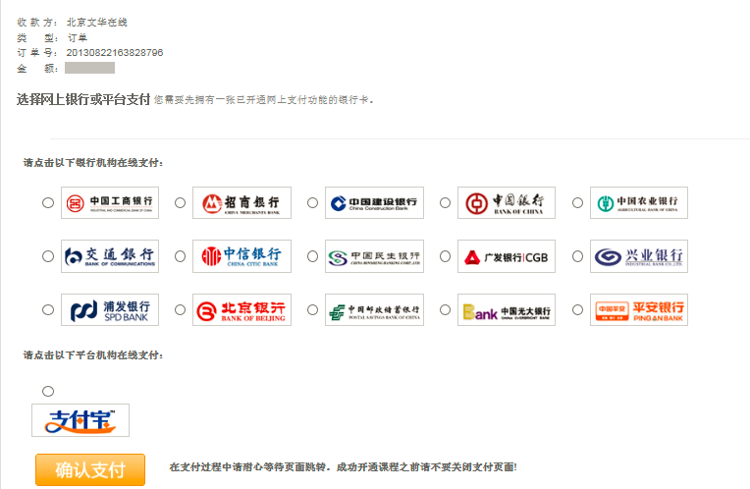This screenshot has height=489, width=750.
Task: Select the radio button for 中国工商银行
Action: tap(48, 203)
